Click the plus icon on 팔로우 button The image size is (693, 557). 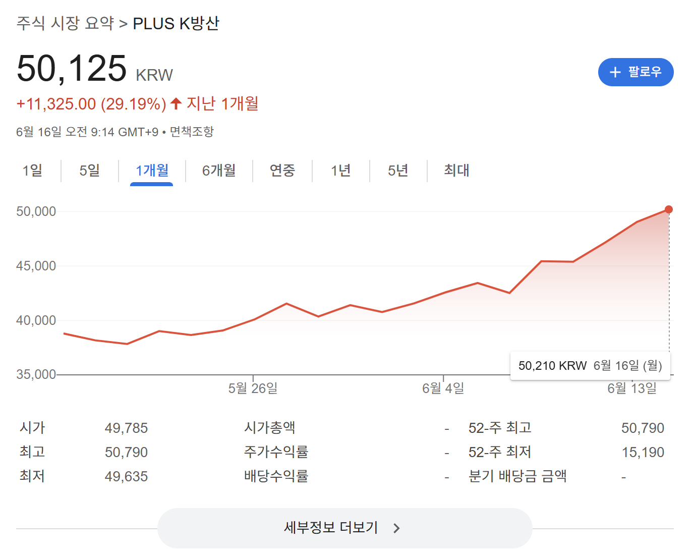pos(615,72)
